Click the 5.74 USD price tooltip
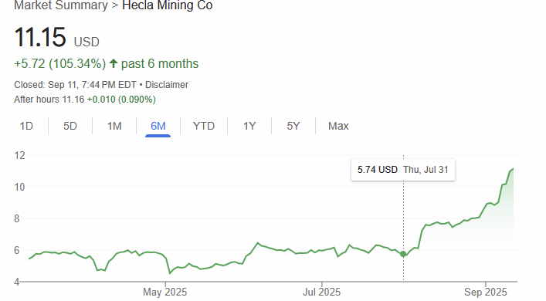 tap(403, 170)
